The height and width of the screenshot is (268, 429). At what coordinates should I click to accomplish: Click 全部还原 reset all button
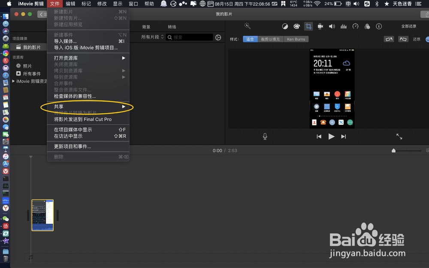point(409,26)
